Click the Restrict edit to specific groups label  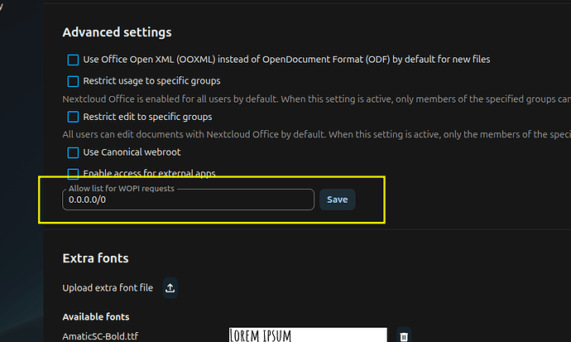click(x=147, y=117)
